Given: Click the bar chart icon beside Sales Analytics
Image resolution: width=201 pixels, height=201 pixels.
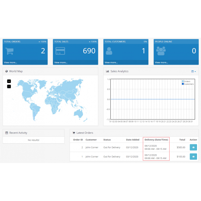Looking at the screenshot, I should pyautogui.click(x=107, y=71).
